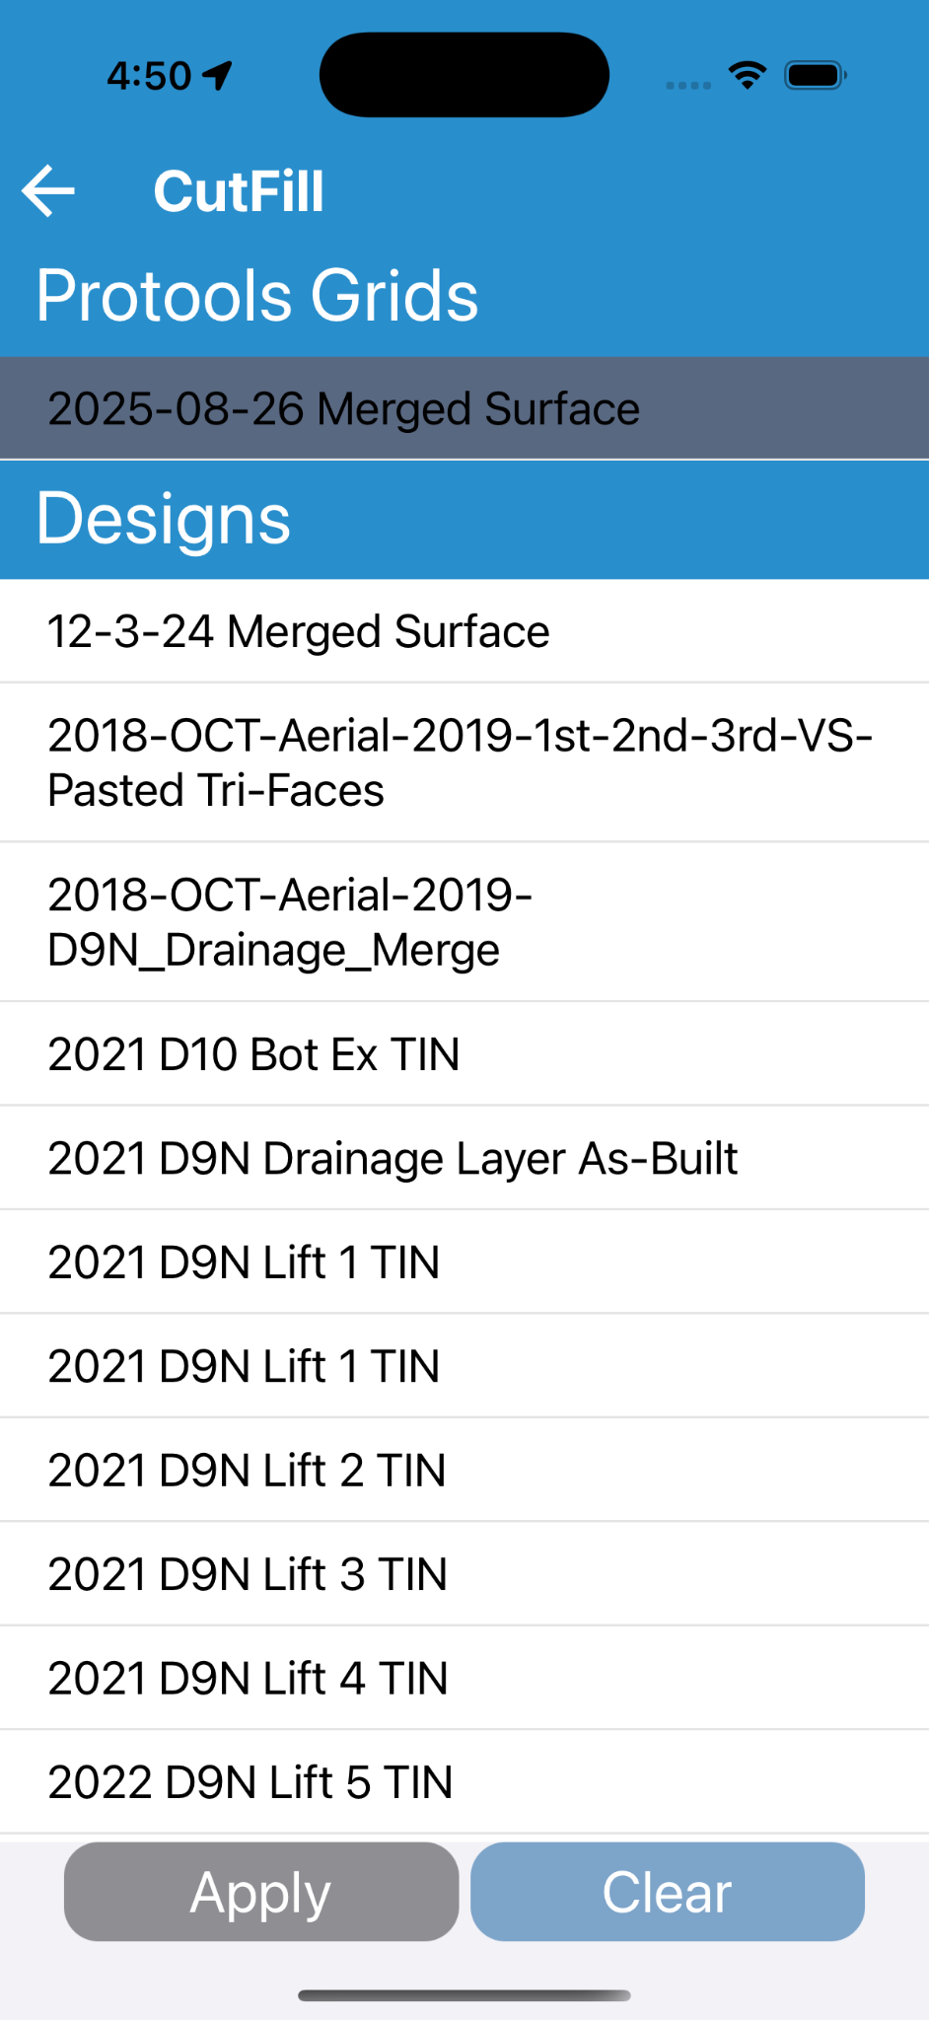The image size is (929, 2020).
Task: Choose the 12-3-24 Merged Surface design
Action: click(464, 631)
